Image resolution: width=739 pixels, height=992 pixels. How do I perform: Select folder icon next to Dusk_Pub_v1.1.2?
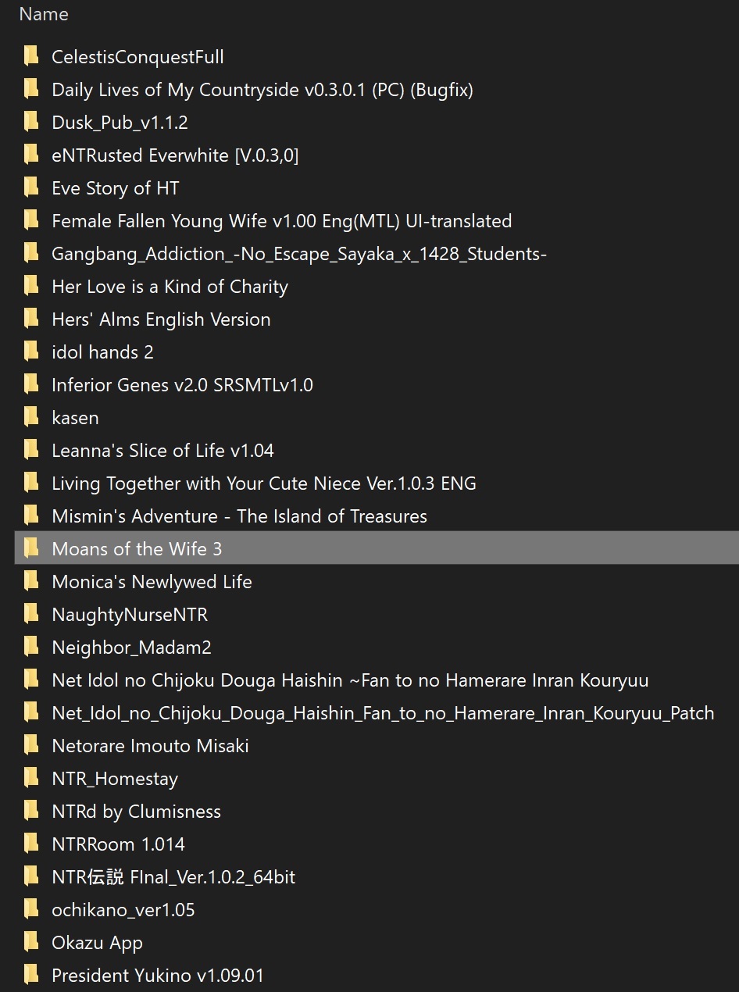[31, 122]
